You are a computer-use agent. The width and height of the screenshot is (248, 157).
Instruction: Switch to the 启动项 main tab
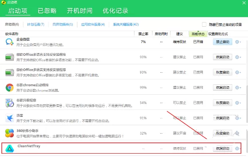click(18, 11)
